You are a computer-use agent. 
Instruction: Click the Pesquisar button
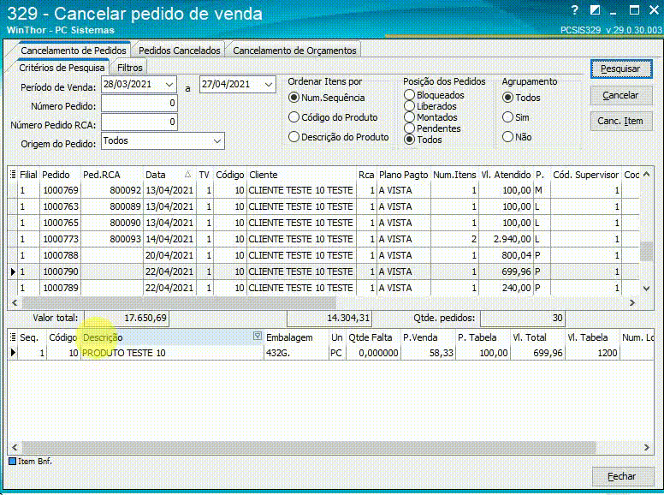click(621, 69)
